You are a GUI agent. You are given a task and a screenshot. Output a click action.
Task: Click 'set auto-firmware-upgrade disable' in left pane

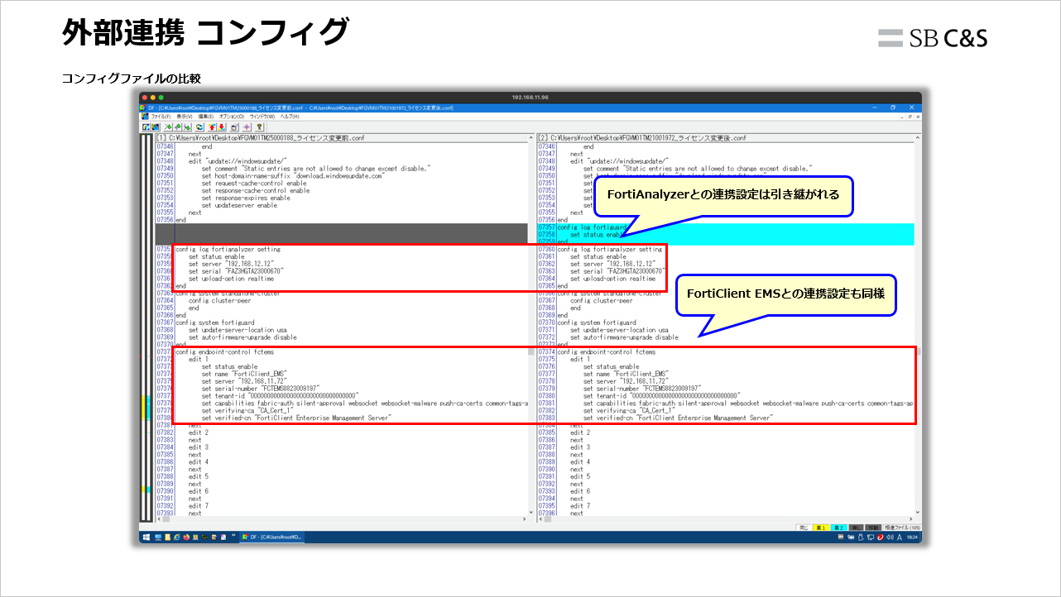(242, 337)
